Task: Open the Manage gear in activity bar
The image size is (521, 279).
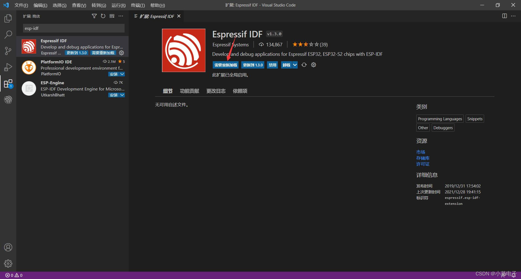Action: [8, 263]
